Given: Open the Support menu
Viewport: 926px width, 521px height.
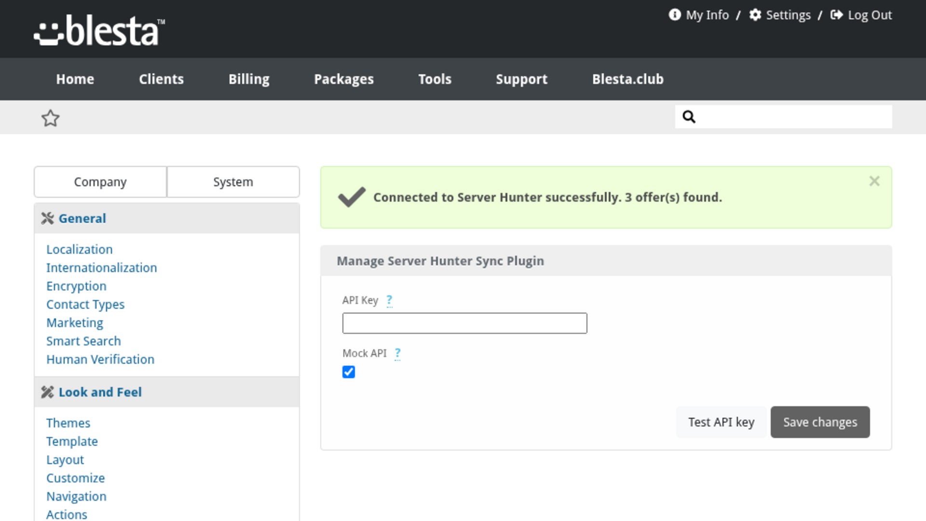Looking at the screenshot, I should (522, 79).
